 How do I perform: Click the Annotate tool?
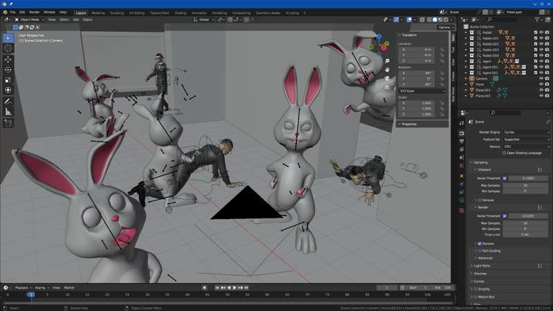click(x=8, y=101)
